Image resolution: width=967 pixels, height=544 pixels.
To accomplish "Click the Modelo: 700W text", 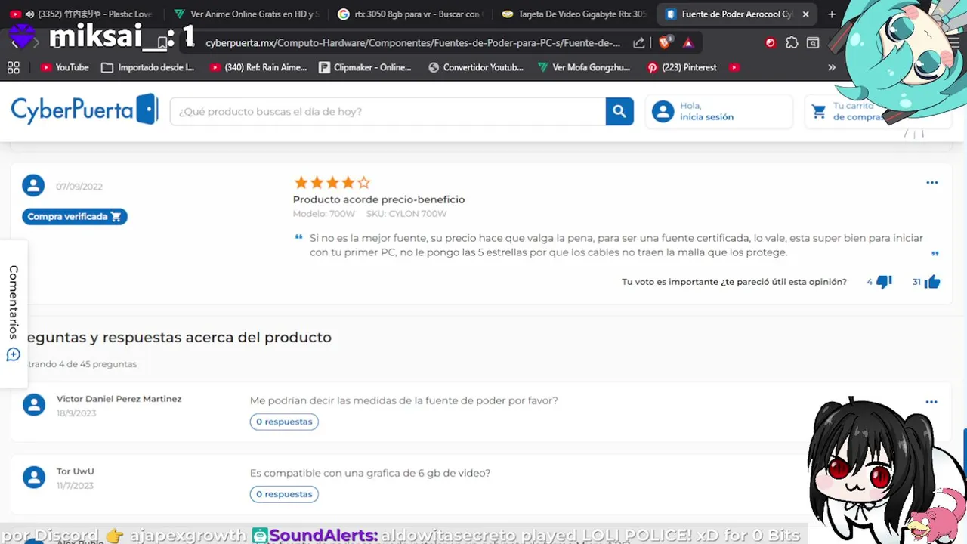I will pyautogui.click(x=323, y=214).
